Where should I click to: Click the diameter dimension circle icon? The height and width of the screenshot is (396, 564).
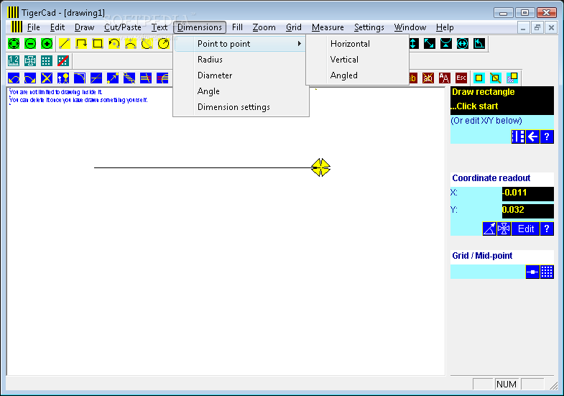coord(463,44)
